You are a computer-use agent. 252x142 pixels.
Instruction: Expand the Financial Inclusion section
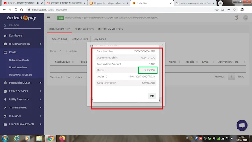41,83
